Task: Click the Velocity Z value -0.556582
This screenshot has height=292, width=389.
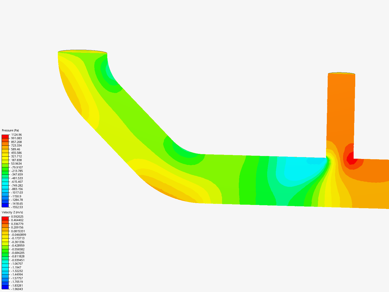Action: [18, 249]
